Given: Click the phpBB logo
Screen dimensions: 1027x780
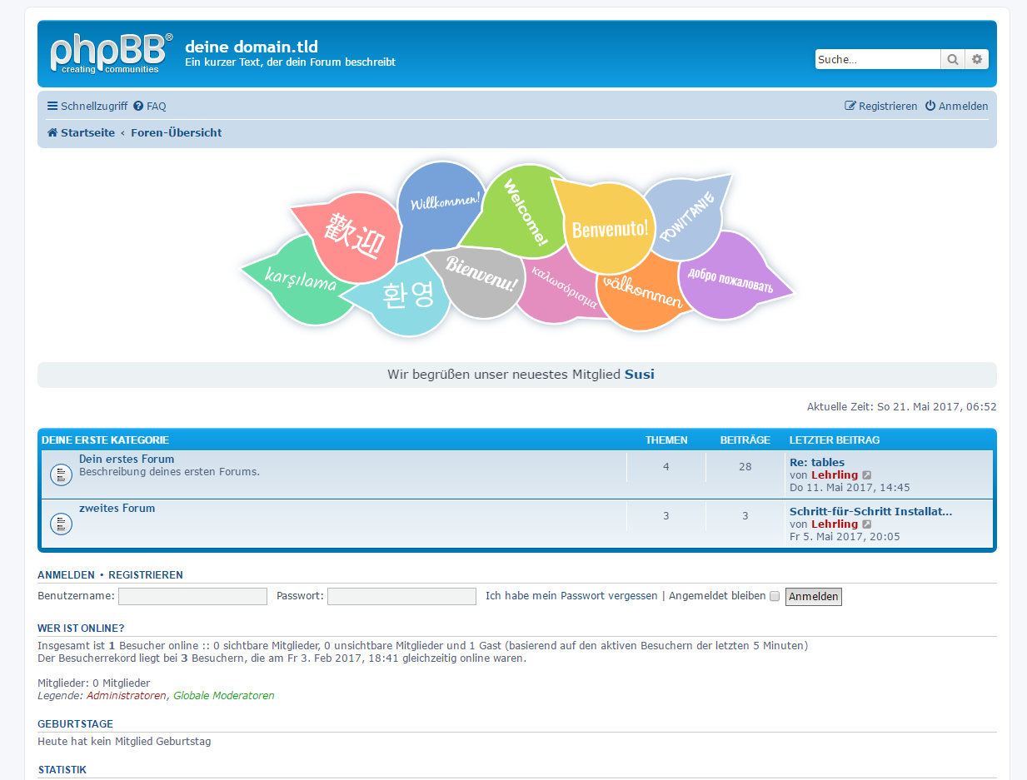Looking at the screenshot, I should [x=111, y=53].
